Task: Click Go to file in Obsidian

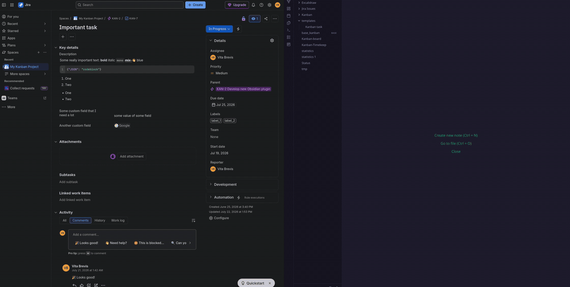Action: (x=456, y=143)
